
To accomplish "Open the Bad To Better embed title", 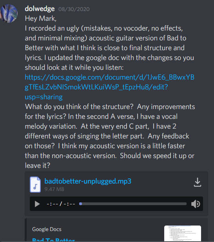I will [x=53, y=240].
